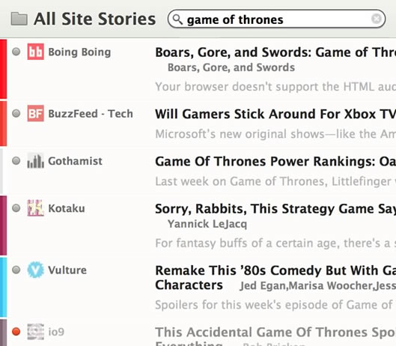Click the Boing Boing feed favicon
Screen dimensions: 396x346
coord(36,52)
